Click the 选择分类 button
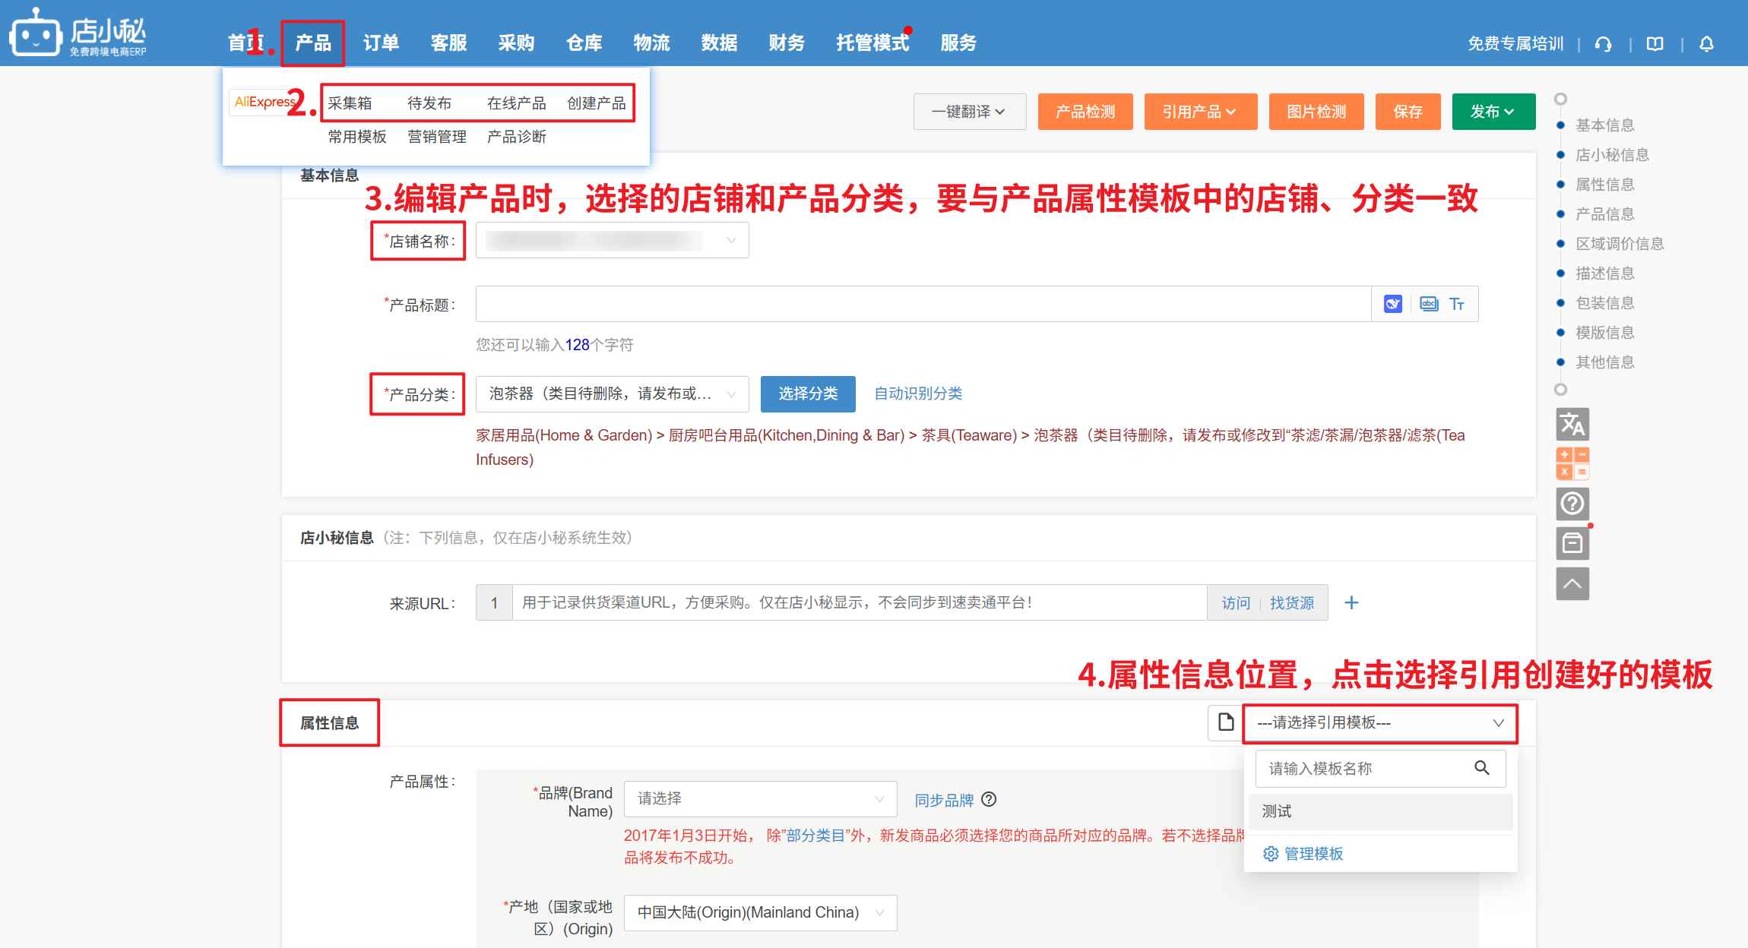Image resolution: width=1748 pixels, height=948 pixels. tap(807, 393)
